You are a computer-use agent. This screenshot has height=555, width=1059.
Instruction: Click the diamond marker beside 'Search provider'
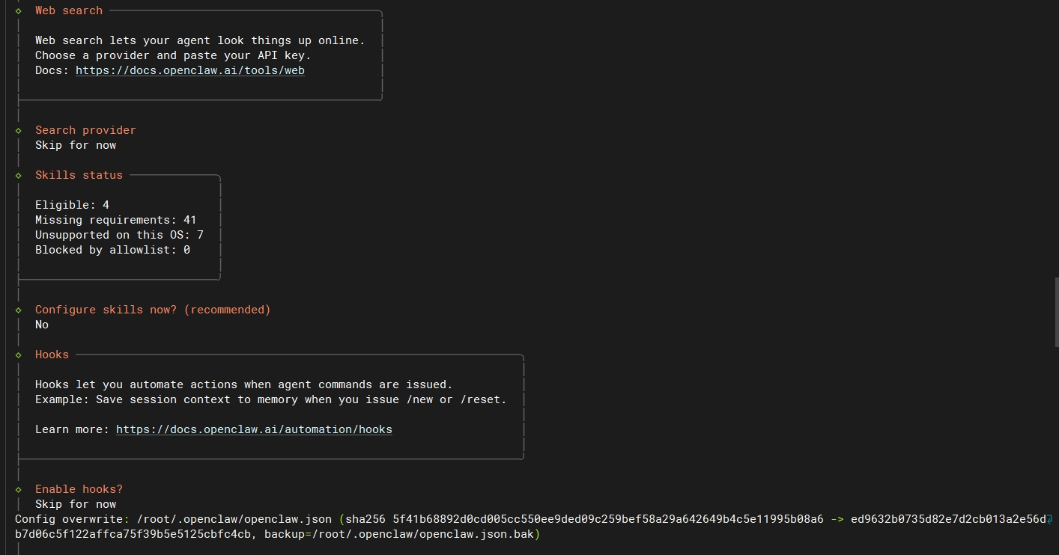[19, 130]
